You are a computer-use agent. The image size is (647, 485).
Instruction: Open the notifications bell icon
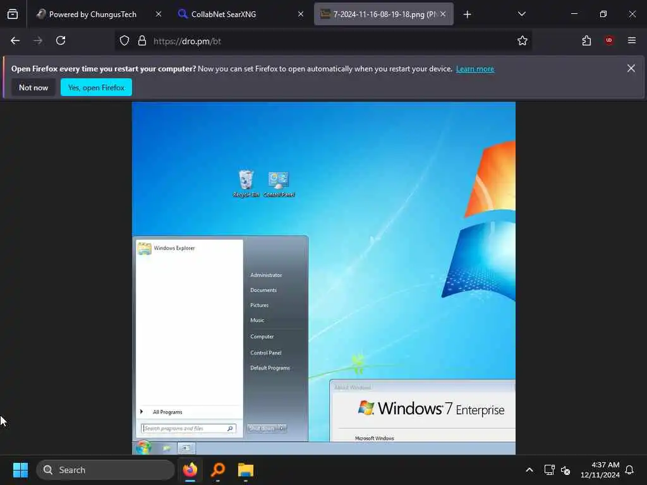tap(629, 470)
